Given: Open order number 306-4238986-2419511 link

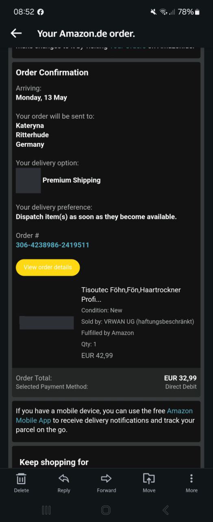Looking at the screenshot, I should coord(52,245).
